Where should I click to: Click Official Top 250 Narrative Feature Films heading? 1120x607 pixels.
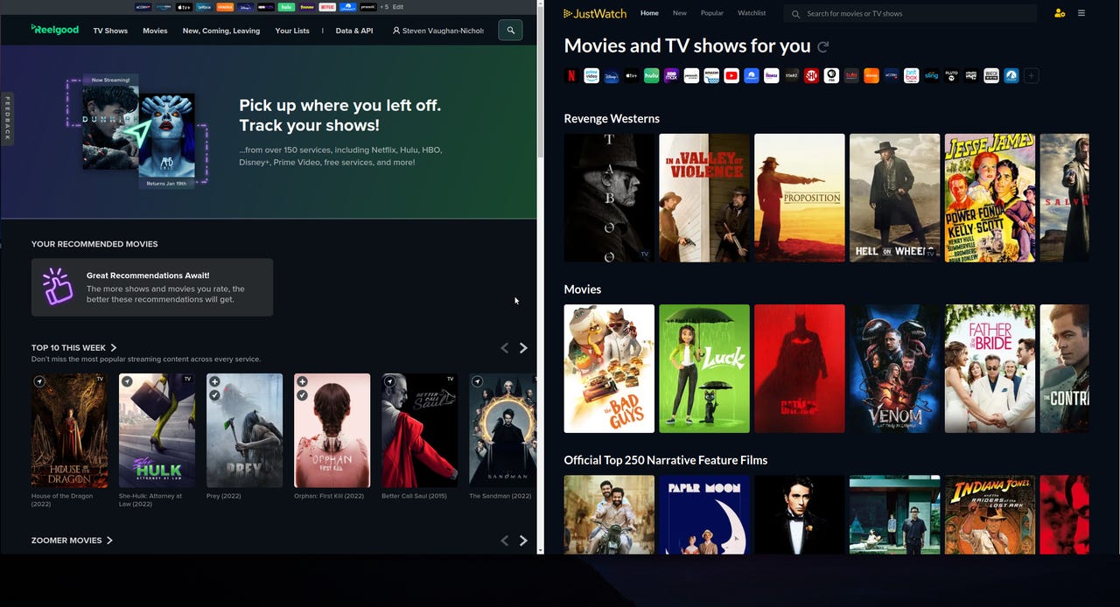click(x=666, y=460)
